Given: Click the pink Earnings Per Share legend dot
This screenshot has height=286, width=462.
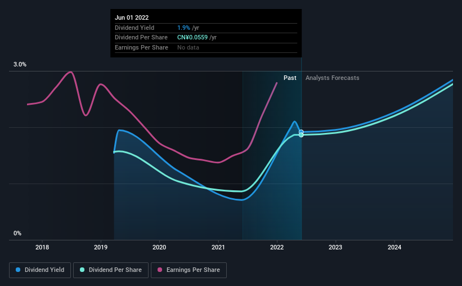Looking at the screenshot, I should tap(160, 270).
